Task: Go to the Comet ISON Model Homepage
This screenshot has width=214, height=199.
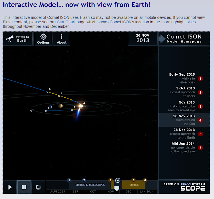Action: click(x=184, y=39)
